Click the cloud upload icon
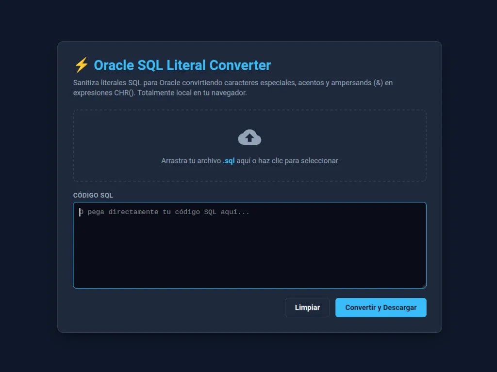 tap(249, 137)
